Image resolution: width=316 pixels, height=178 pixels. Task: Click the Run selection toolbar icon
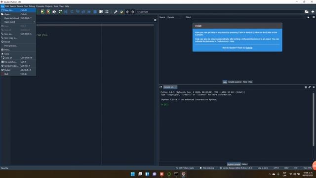click(x=54, y=12)
